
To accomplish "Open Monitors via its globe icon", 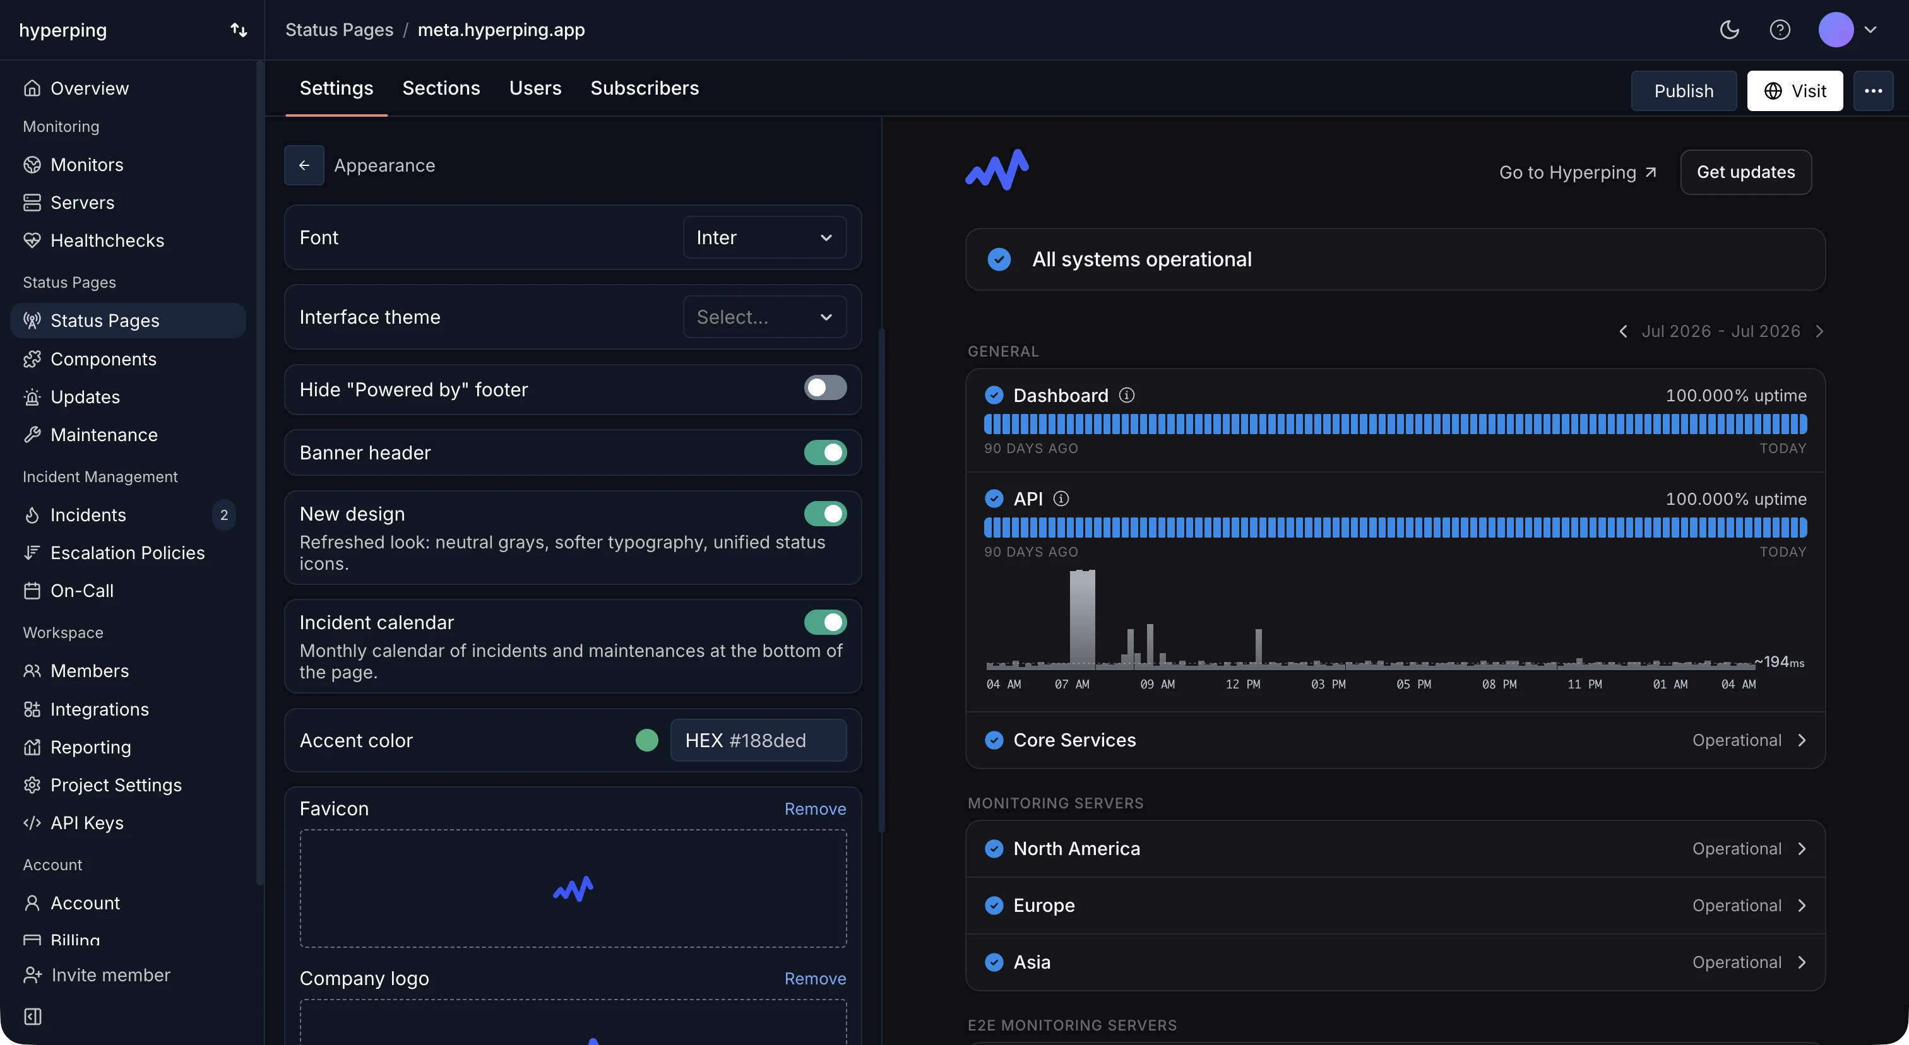I will [32, 165].
